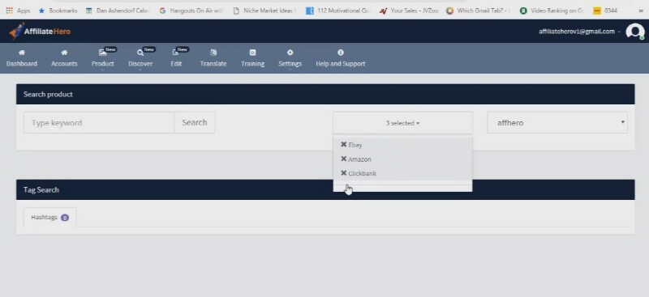Open the Edit section

[x=176, y=64]
